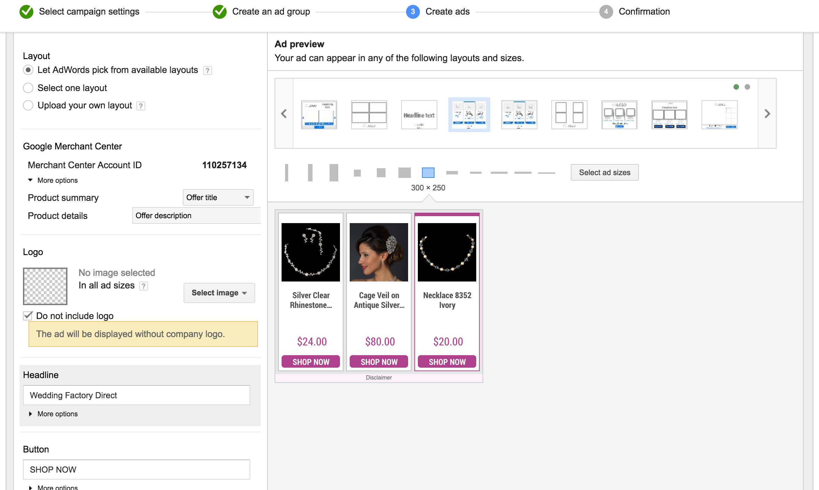The image size is (819, 490).
Task: Click help icon next to Upload your own layout
Action: [140, 106]
